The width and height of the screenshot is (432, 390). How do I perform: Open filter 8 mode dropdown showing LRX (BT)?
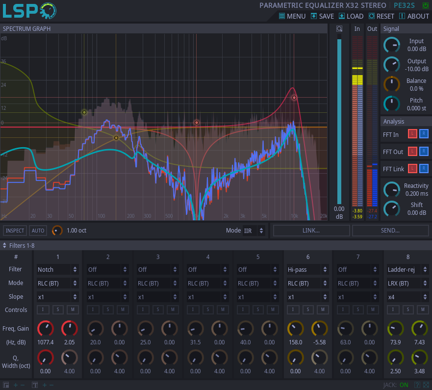pos(408,284)
